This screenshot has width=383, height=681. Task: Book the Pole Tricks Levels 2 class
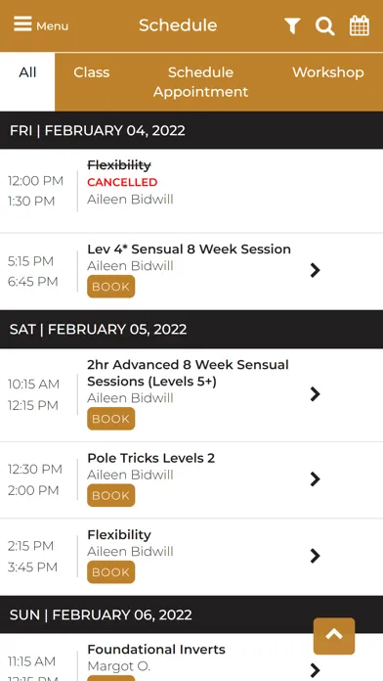click(x=111, y=495)
